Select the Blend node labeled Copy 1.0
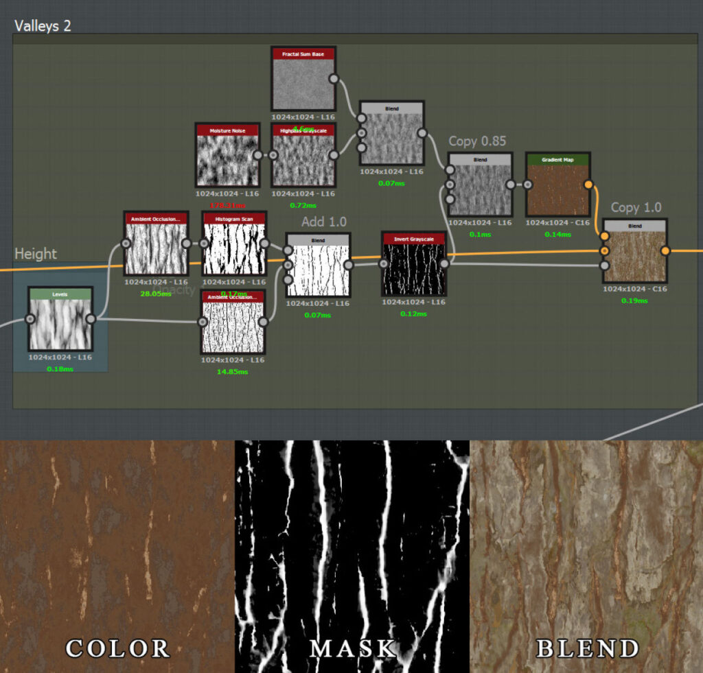The width and height of the screenshot is (703, 673). (x=635, y=251)
